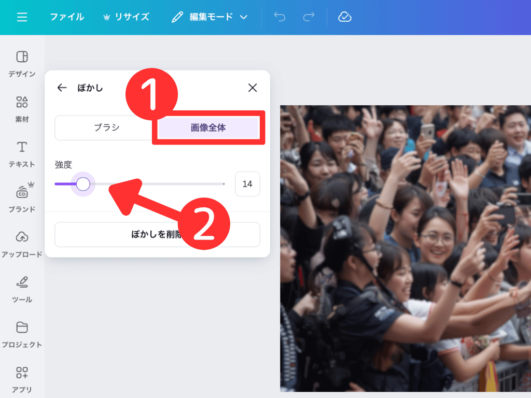Check the cloud save status icon
The height and width of the screenshot is (398, 531).
[345, 17]
